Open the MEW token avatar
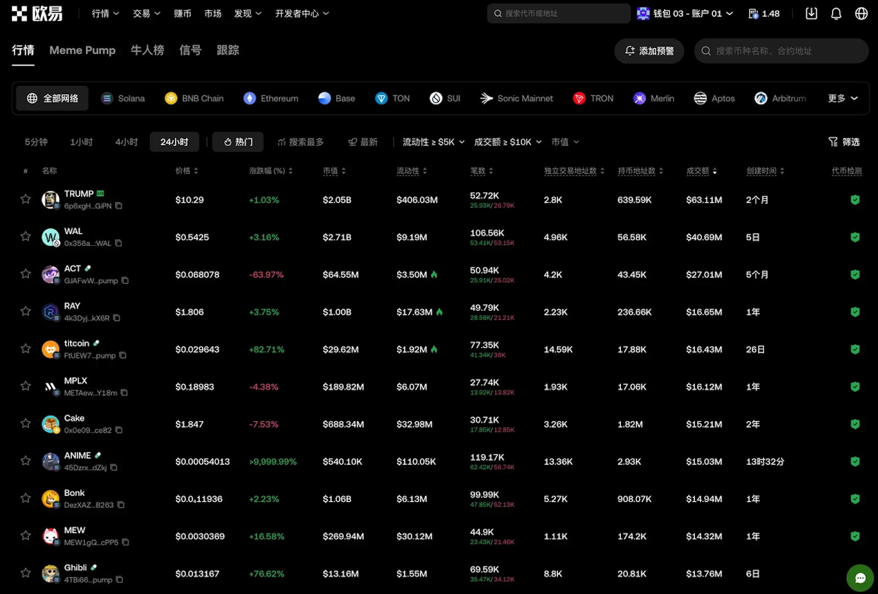Screen dimensions: 878x594 point(50,536)
